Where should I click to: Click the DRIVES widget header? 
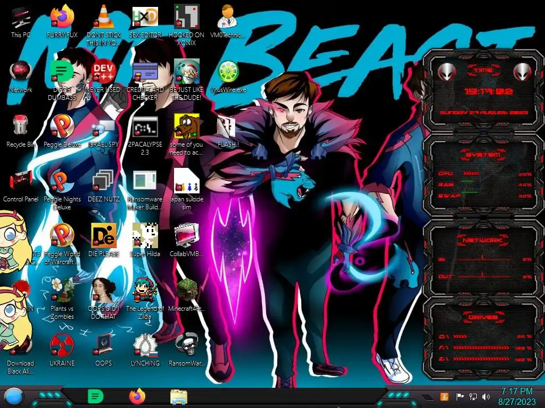click(x=483, y=317)
